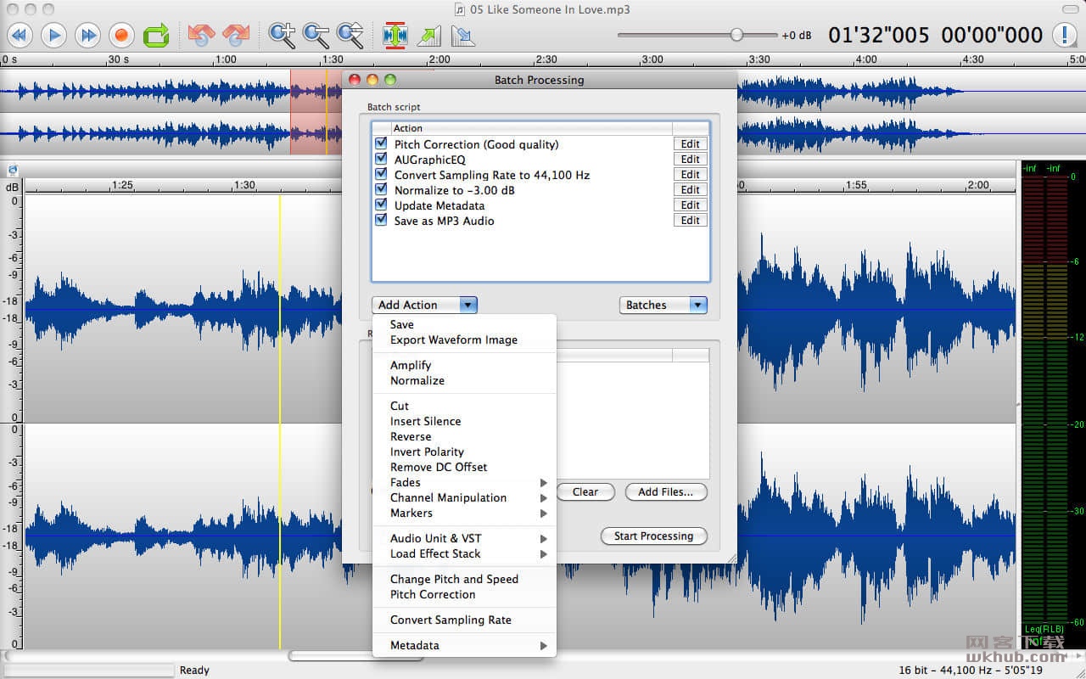Zoom in with the magnifier plus icon

(x=282, y=35)
